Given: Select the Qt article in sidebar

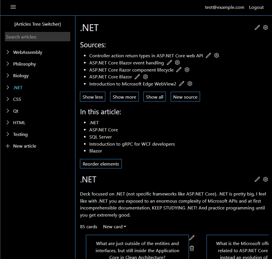Looking at the screenshot, I should coord(16,111).
